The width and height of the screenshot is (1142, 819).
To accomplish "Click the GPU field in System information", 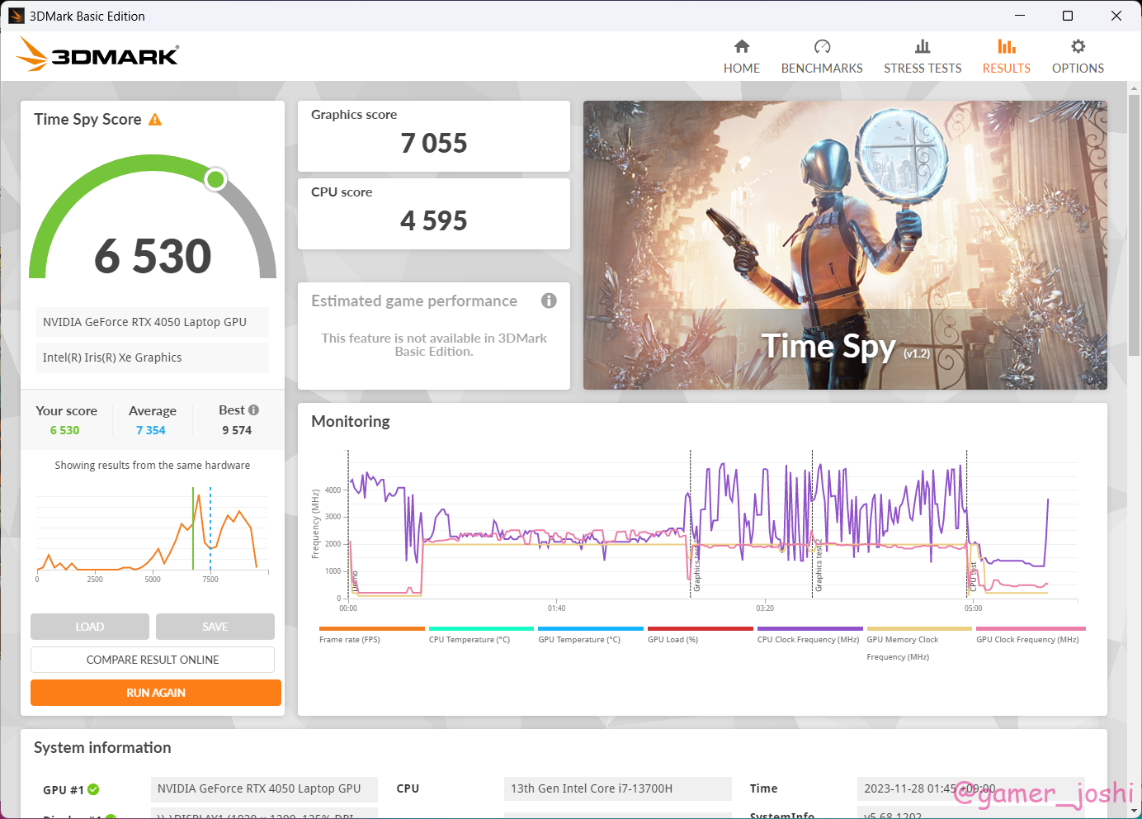I will (x=264, y=788).
